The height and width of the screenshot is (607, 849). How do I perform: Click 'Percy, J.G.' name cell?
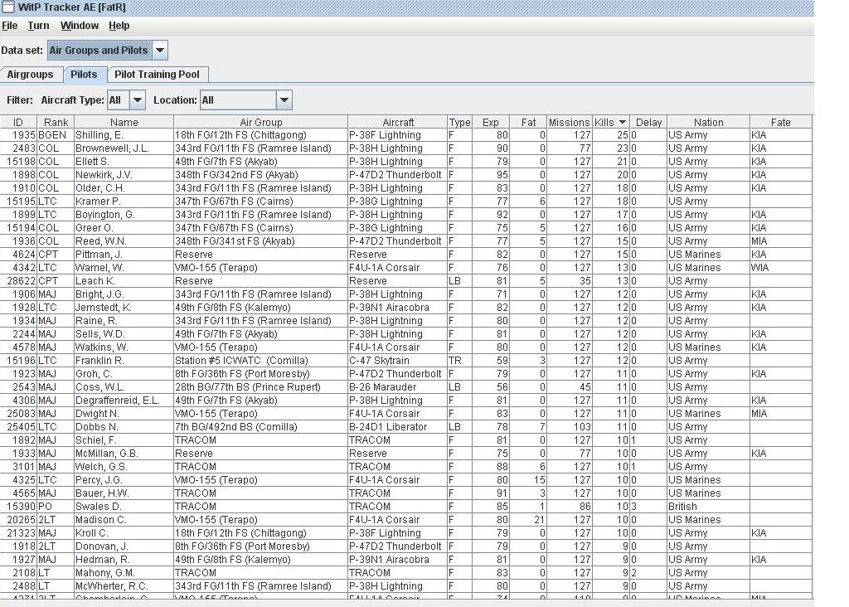pos(124,480)
